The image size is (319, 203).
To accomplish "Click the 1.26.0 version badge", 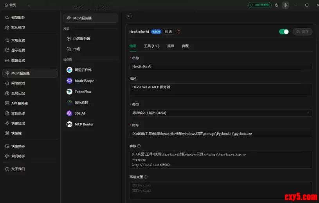I will (156, 32).
